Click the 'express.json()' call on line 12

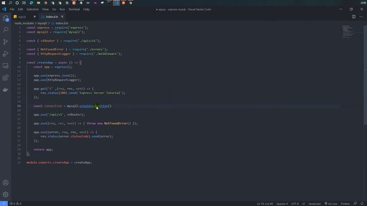61,76
